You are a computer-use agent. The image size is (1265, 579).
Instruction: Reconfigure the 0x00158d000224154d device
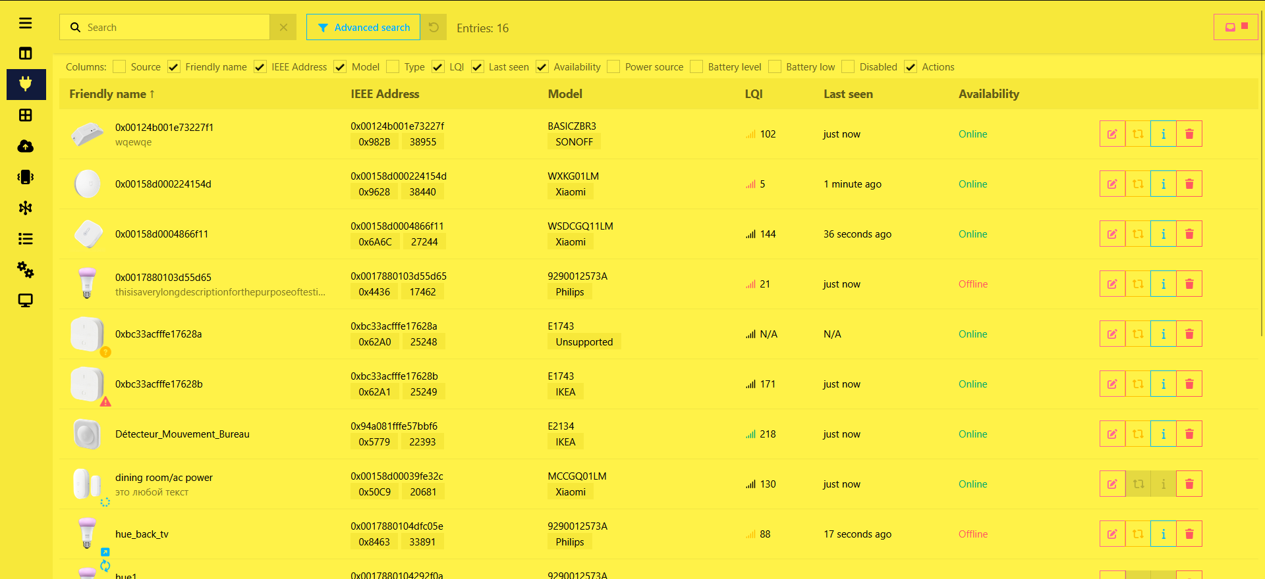coord(1138,184)
